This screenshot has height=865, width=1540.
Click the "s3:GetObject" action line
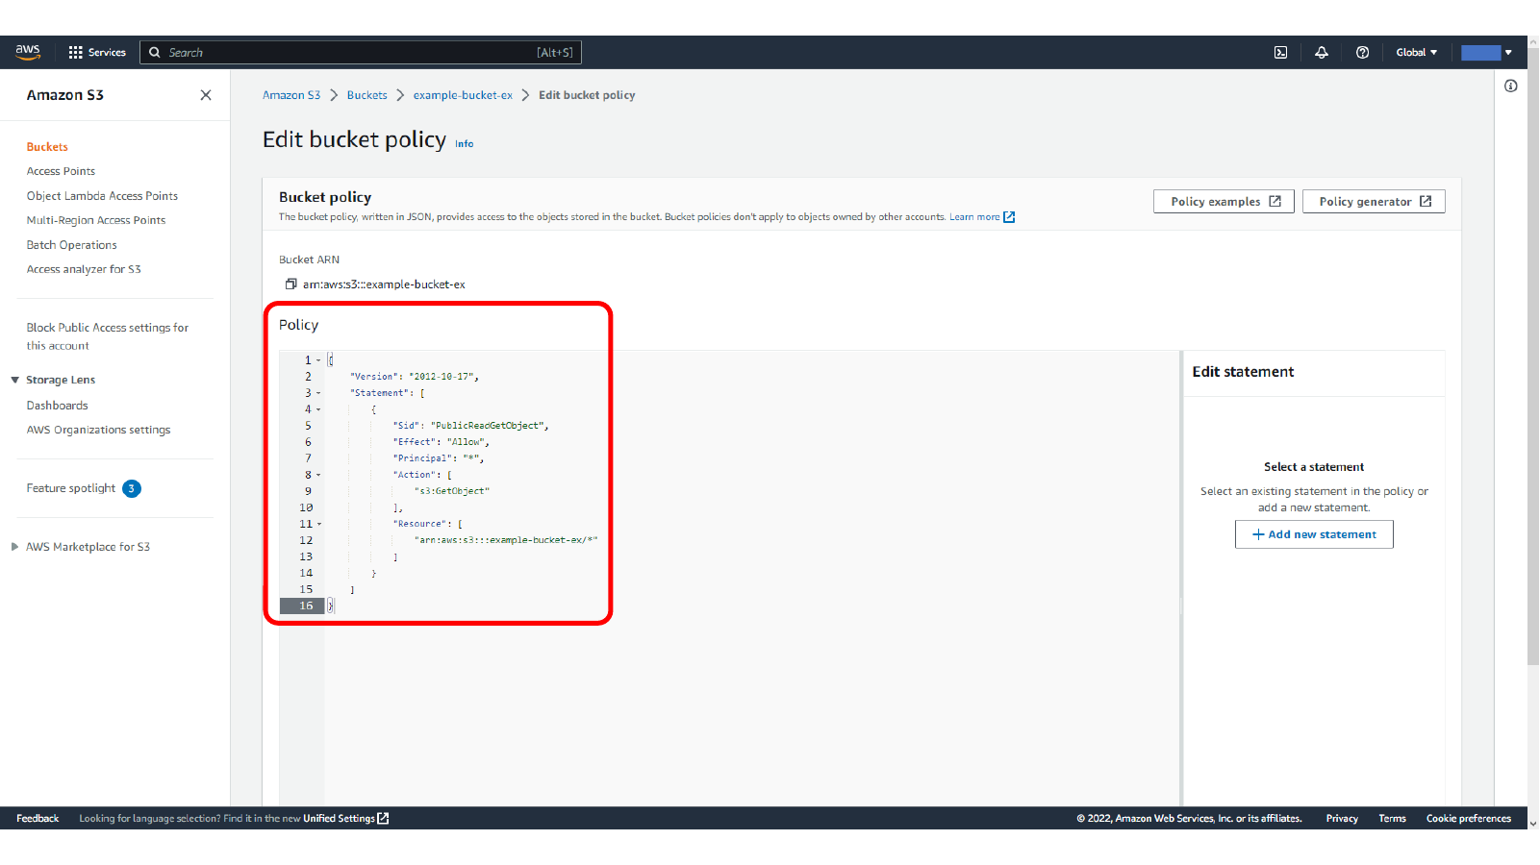point(452,491)
